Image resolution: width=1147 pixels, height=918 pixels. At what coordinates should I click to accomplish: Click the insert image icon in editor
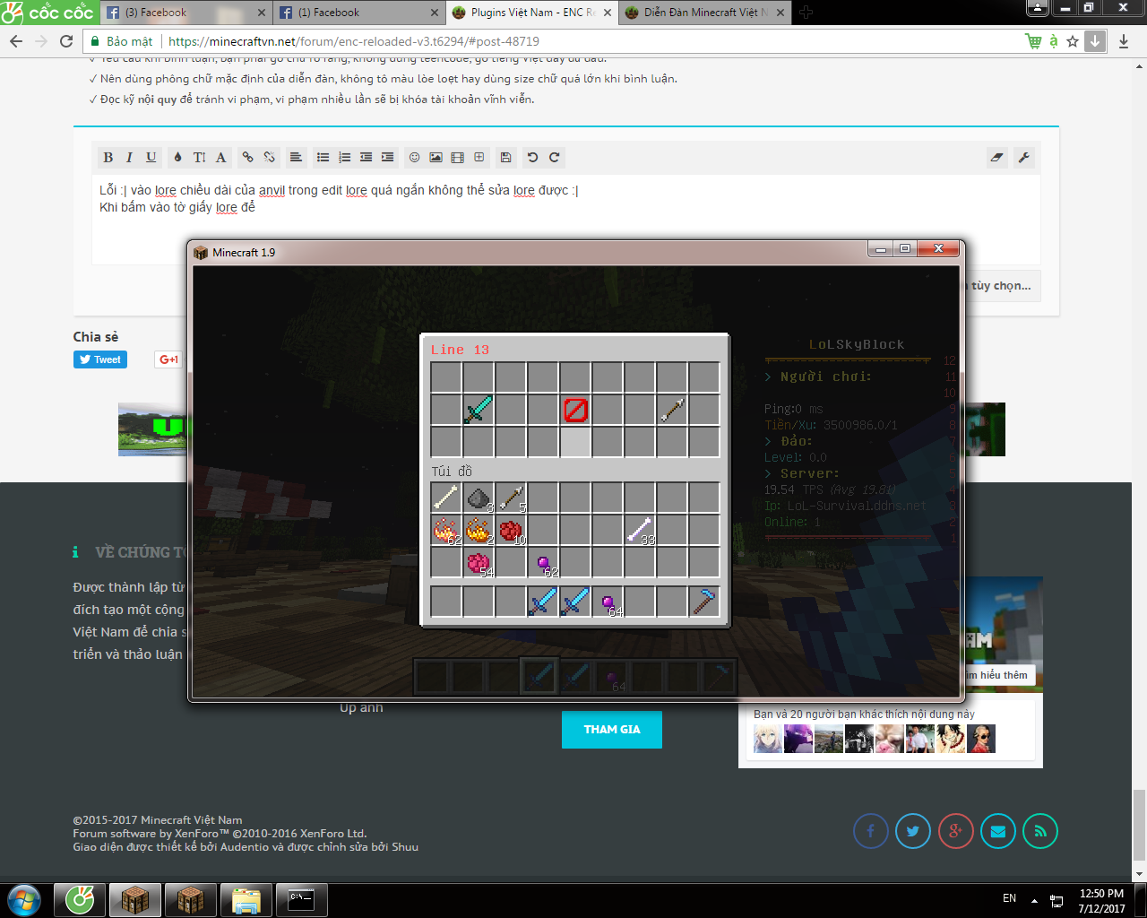[436, 158]
